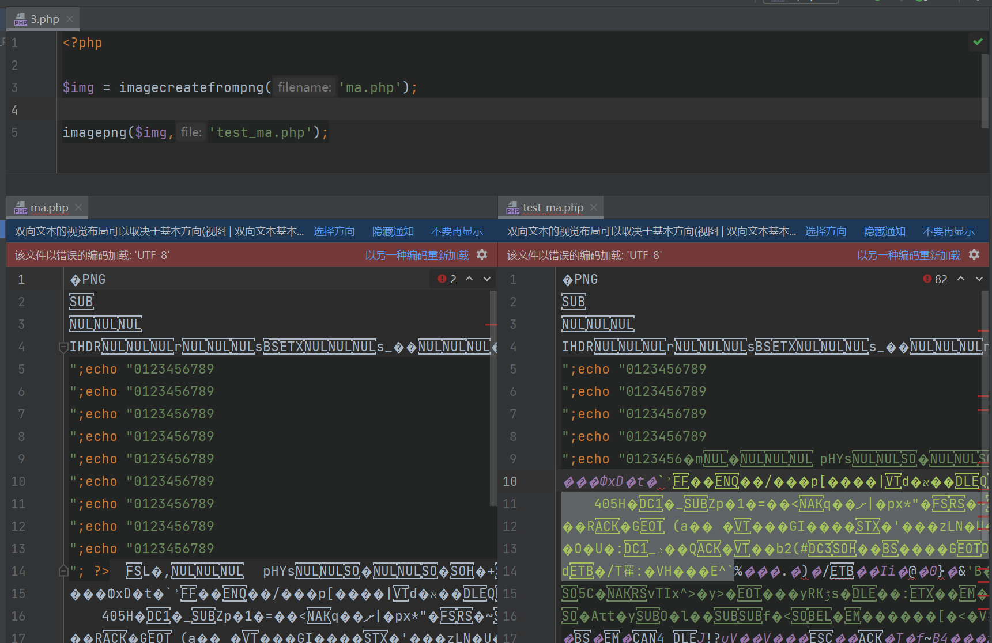
Task: Click 隐藏通知 link in ma.php notification
Action: point(393,231)
